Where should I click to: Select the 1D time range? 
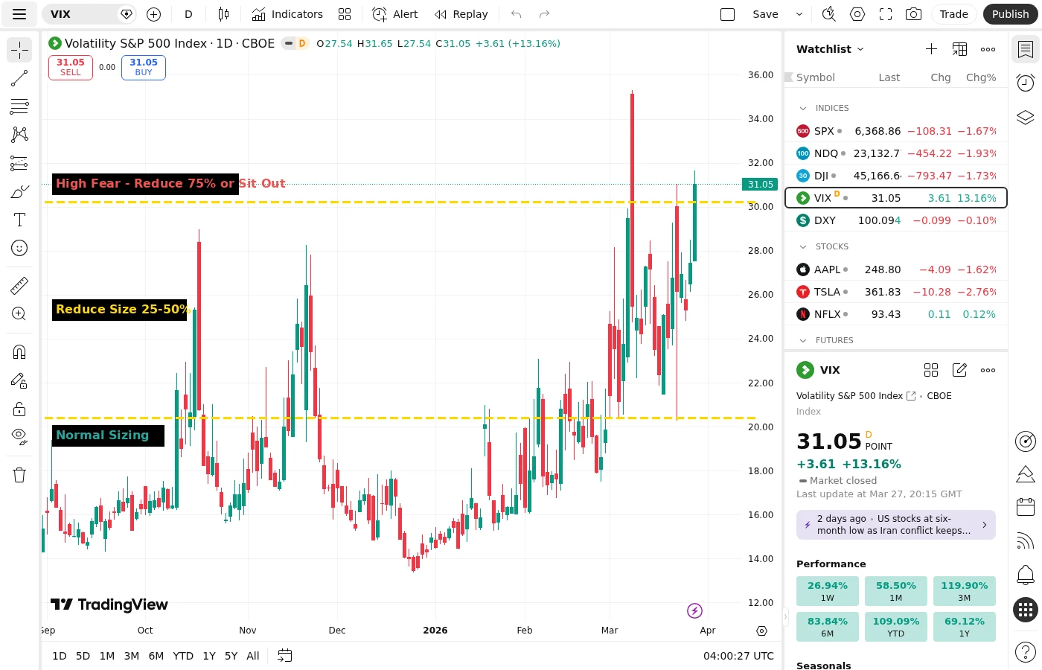[60, 656]
